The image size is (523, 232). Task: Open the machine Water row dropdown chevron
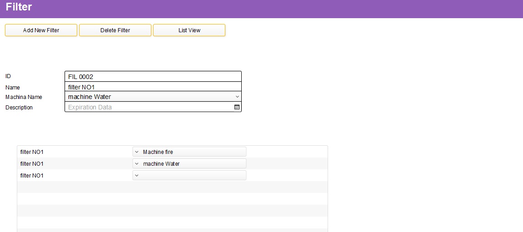(x=136, y=163)
